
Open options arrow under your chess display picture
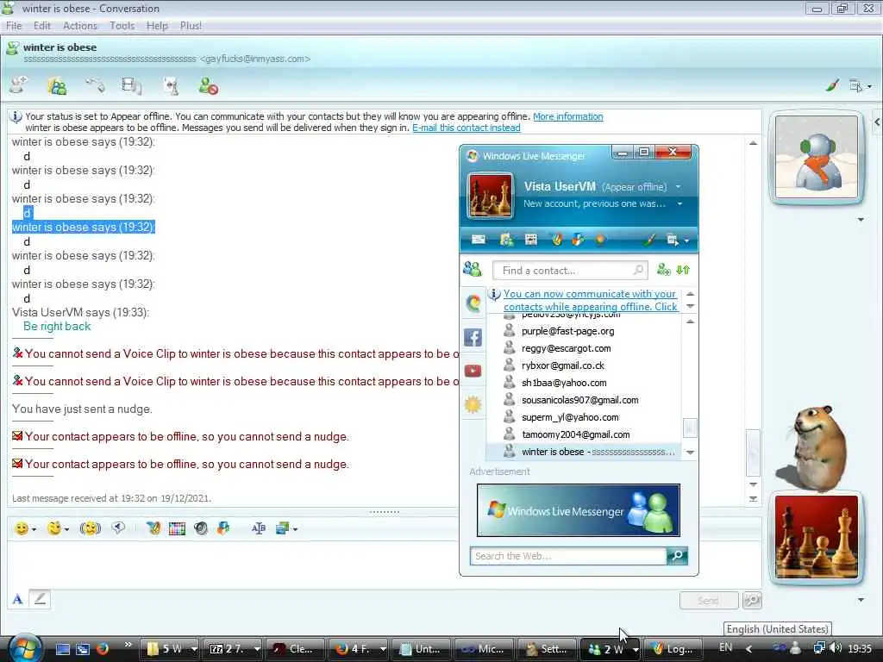pos(861,600)
